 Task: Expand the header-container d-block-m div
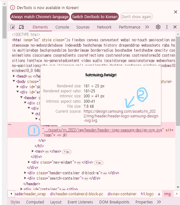(25, 173)
